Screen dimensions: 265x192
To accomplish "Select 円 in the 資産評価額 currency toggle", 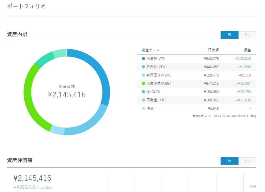I will 229,161.
